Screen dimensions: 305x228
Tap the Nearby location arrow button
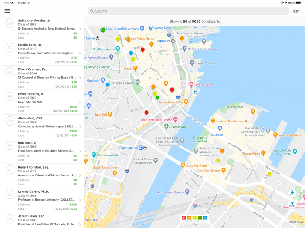click(292, 204)
